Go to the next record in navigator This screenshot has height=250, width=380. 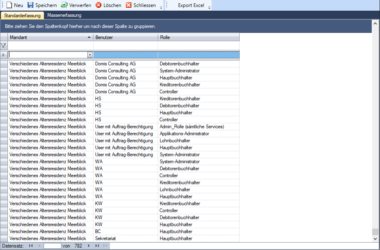(89, 246)
